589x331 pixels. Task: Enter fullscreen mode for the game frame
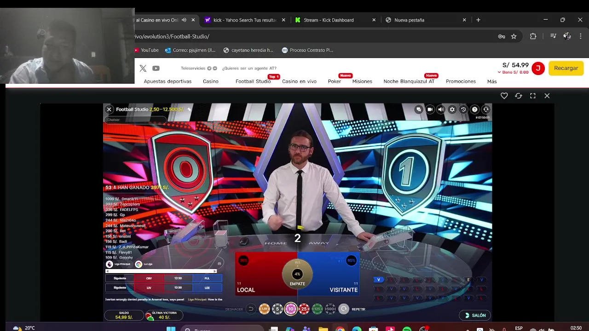[x=533, y=96]
